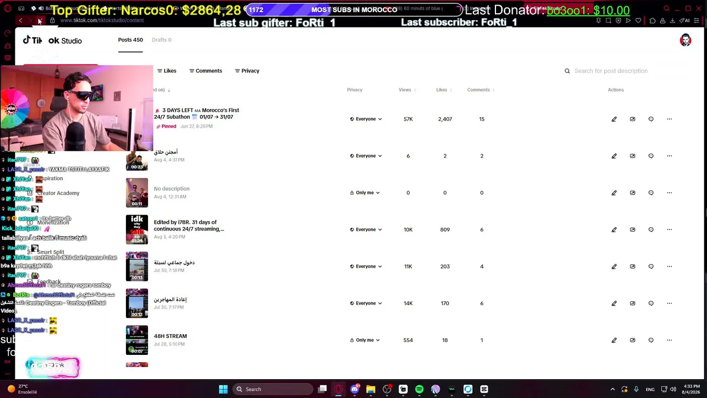Image resolution: width=707 pixels, height=398 pixels.
Task: Open more actions for Jul 30, 7:17 PM post
Action: tap(669, 303)
